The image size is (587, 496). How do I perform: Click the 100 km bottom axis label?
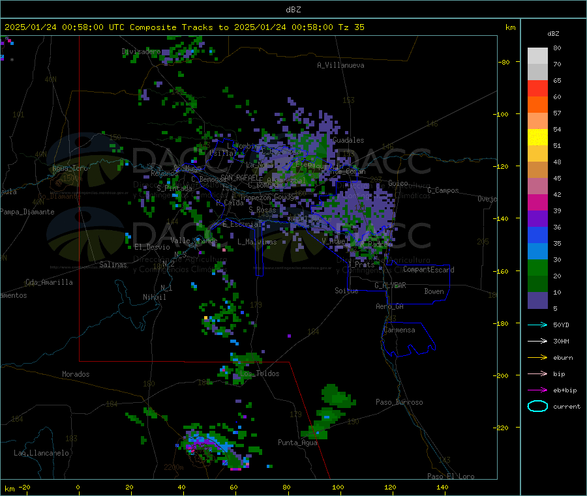(x=338, y=488)
